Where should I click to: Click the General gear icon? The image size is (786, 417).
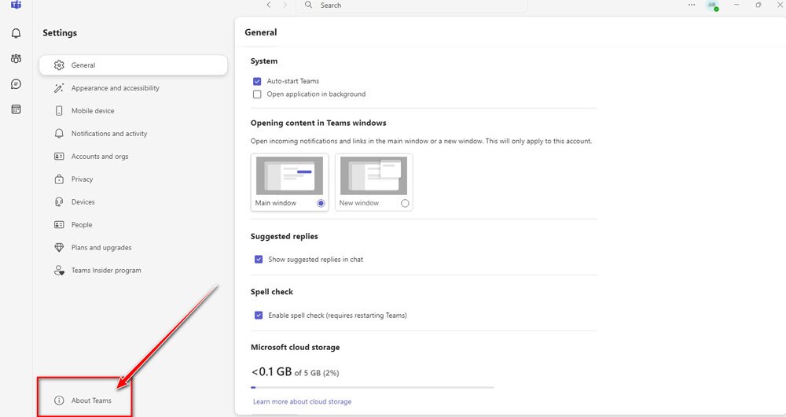(x=59, y=65)
